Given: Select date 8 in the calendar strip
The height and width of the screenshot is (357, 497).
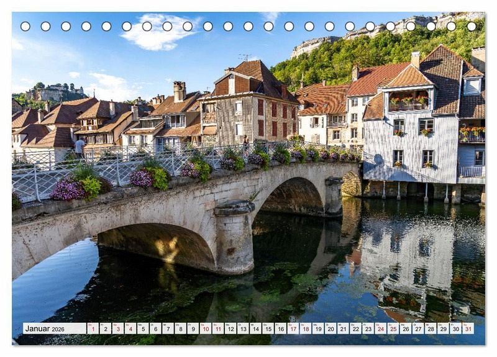Looking at the screenshot, I should coord(181,328).
